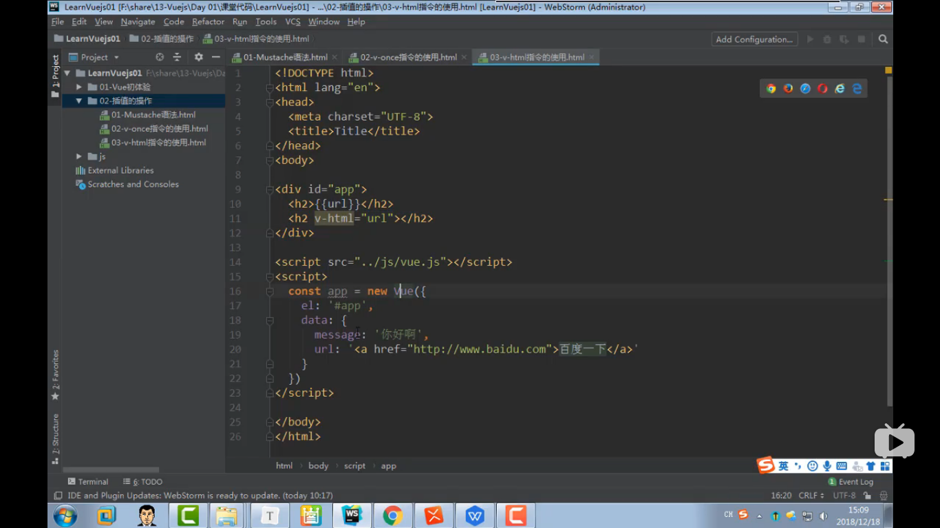Collapse the 02-插值的操作 folder
This screenshot has width=940, height=528.
click(x=79, y=101)
